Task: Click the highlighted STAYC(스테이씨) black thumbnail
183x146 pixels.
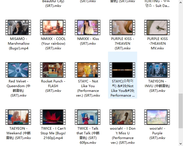Action: tap(122, 70)
